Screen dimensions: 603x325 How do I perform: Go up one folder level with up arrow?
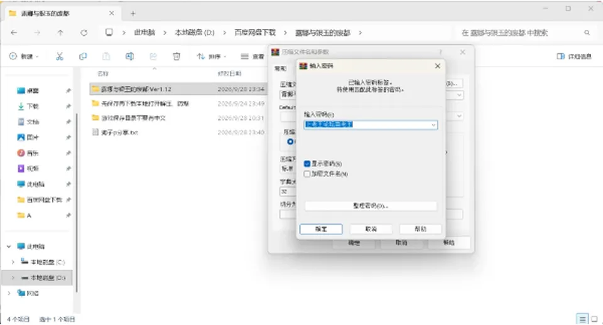[x=60, y=33]
